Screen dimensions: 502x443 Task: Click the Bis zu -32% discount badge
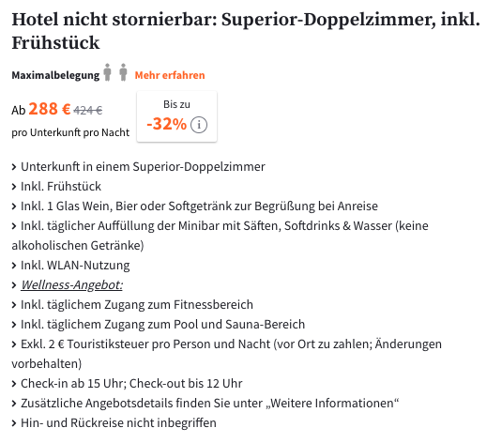pyautogui.click(x=176, y=116)
